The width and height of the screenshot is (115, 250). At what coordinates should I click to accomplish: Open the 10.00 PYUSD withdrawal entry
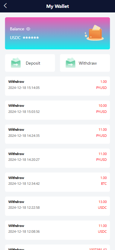point(57,110)
